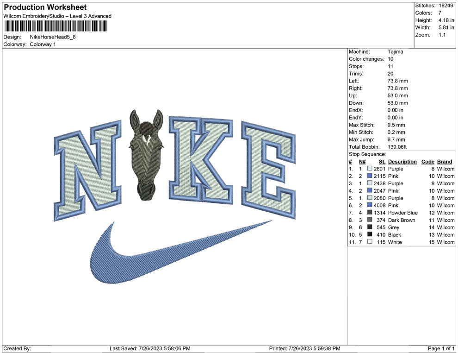Click the 'White' description in row 11
Viewport: 458px width, 353px height.
point(395,242)
